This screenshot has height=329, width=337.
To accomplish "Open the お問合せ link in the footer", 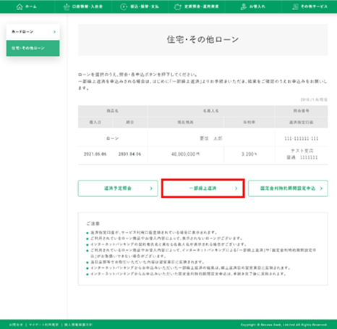I will (16, 325).
